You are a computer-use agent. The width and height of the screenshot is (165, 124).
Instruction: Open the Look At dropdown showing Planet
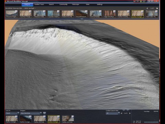tap(12, 113)
